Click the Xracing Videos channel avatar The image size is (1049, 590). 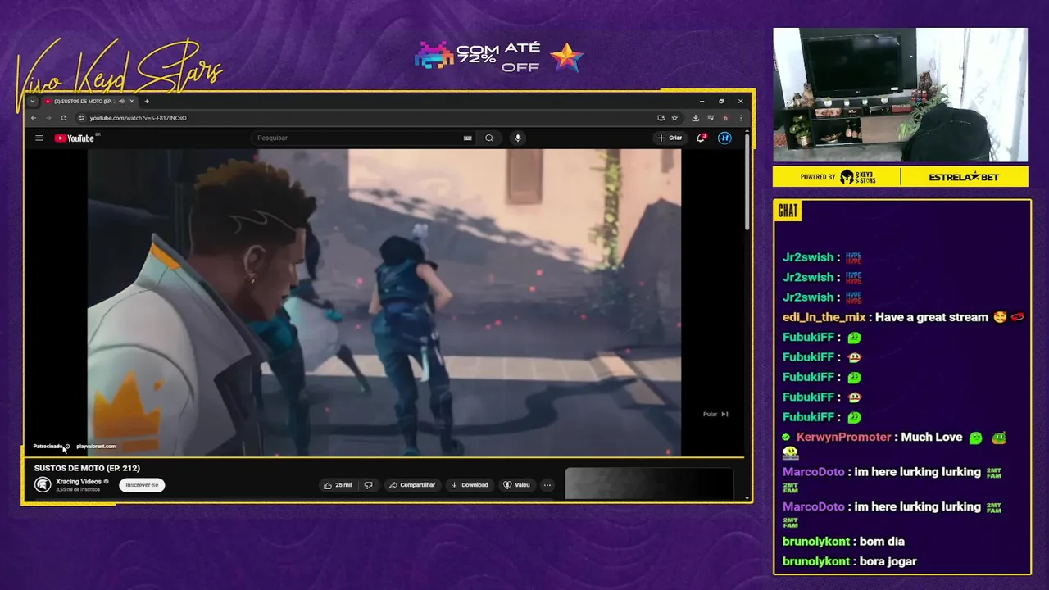[43, 485]
